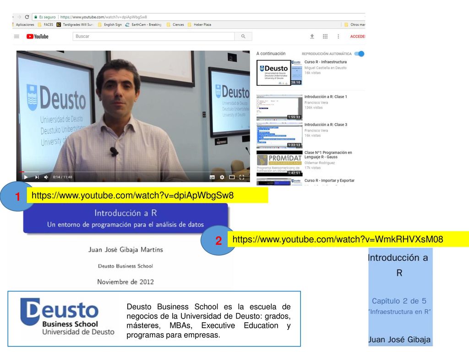
Task: Open the YouTube hamburger guide menu
Action: (x=17, y=37)
